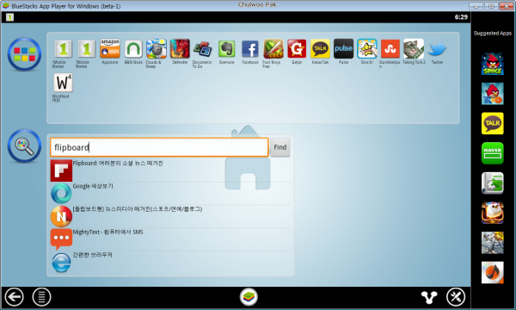
Task: Open Documents To Go app
Action: (x=203, y=49)
